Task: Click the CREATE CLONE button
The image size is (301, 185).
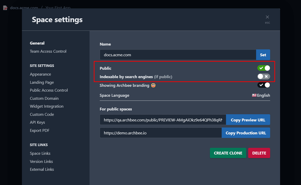Action: click(228, 153)
